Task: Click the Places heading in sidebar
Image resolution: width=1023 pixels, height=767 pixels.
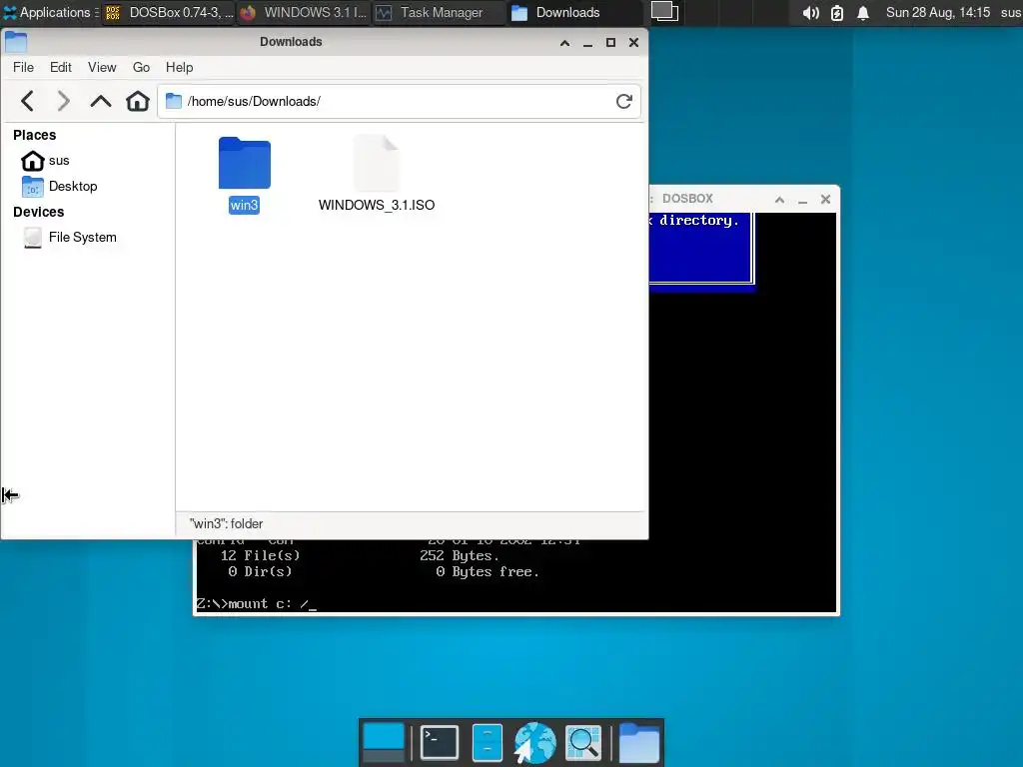Action: [x=35, y=135]
